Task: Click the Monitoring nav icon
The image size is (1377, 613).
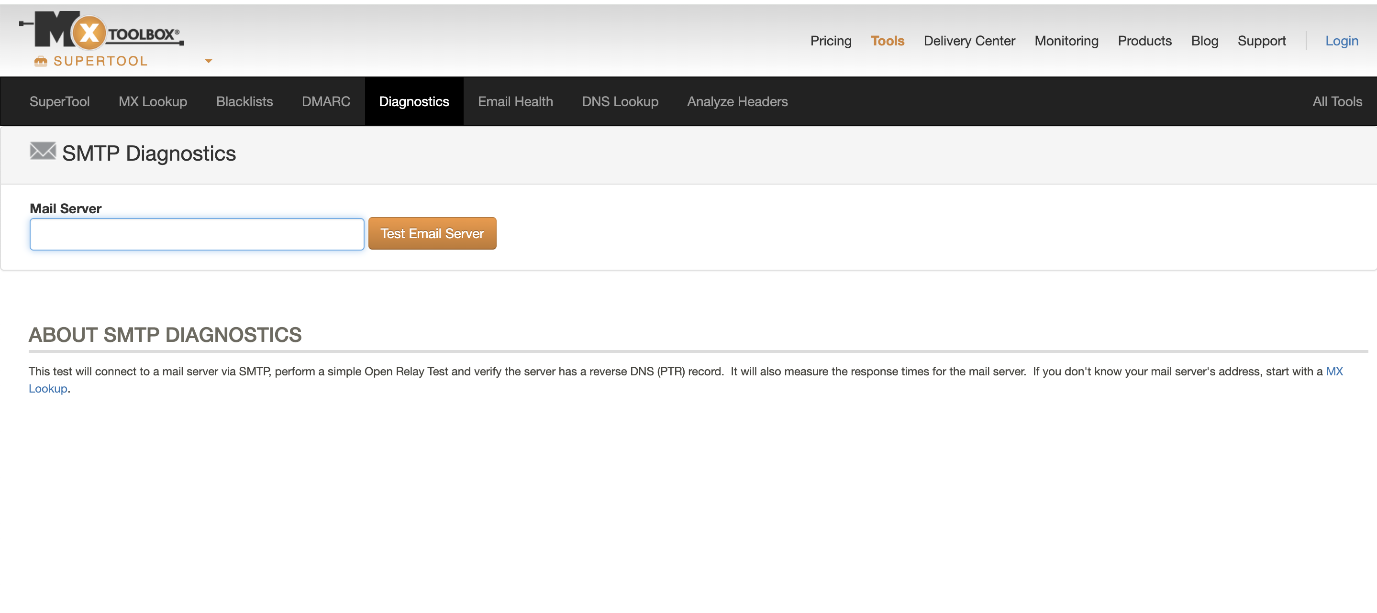Action: pyautogui.click(x=1066, y=40)
